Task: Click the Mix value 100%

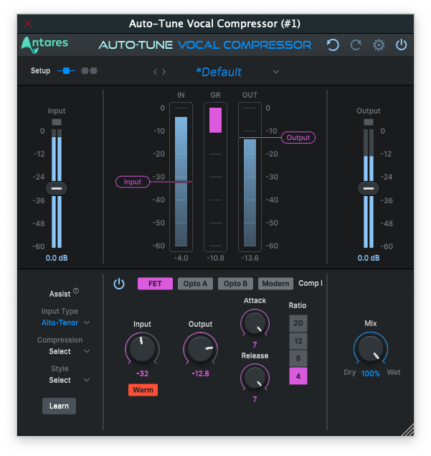Action: click(x=370, y=373)
